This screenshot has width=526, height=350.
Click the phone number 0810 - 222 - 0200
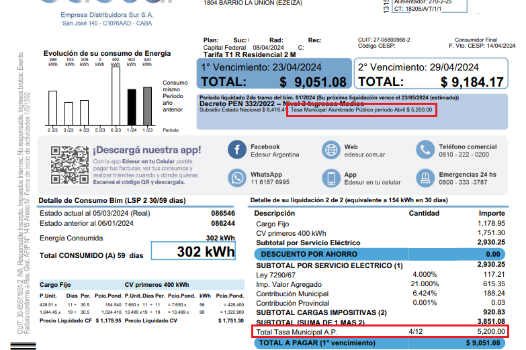point(464,155)
